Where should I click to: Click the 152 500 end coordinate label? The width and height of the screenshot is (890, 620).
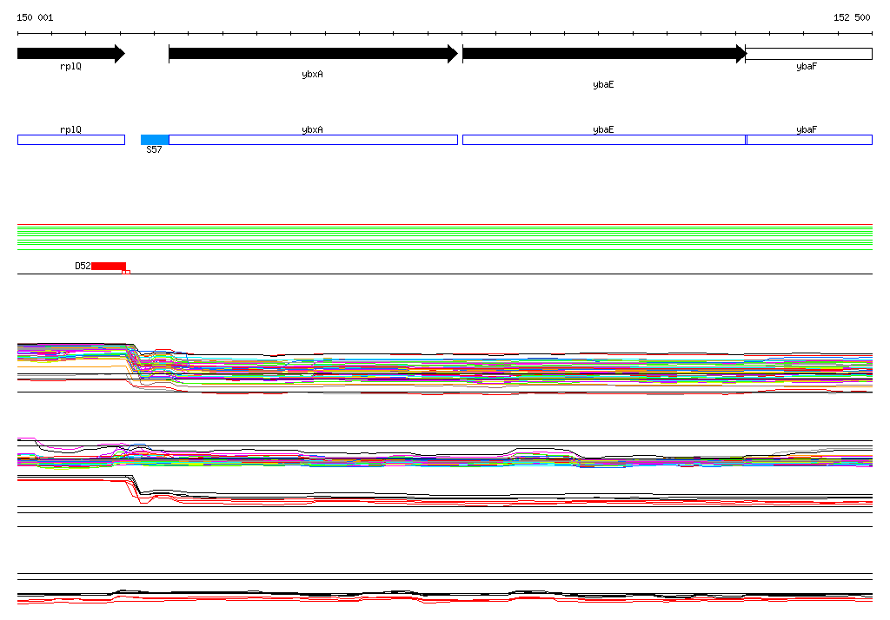tap(852, 17)
